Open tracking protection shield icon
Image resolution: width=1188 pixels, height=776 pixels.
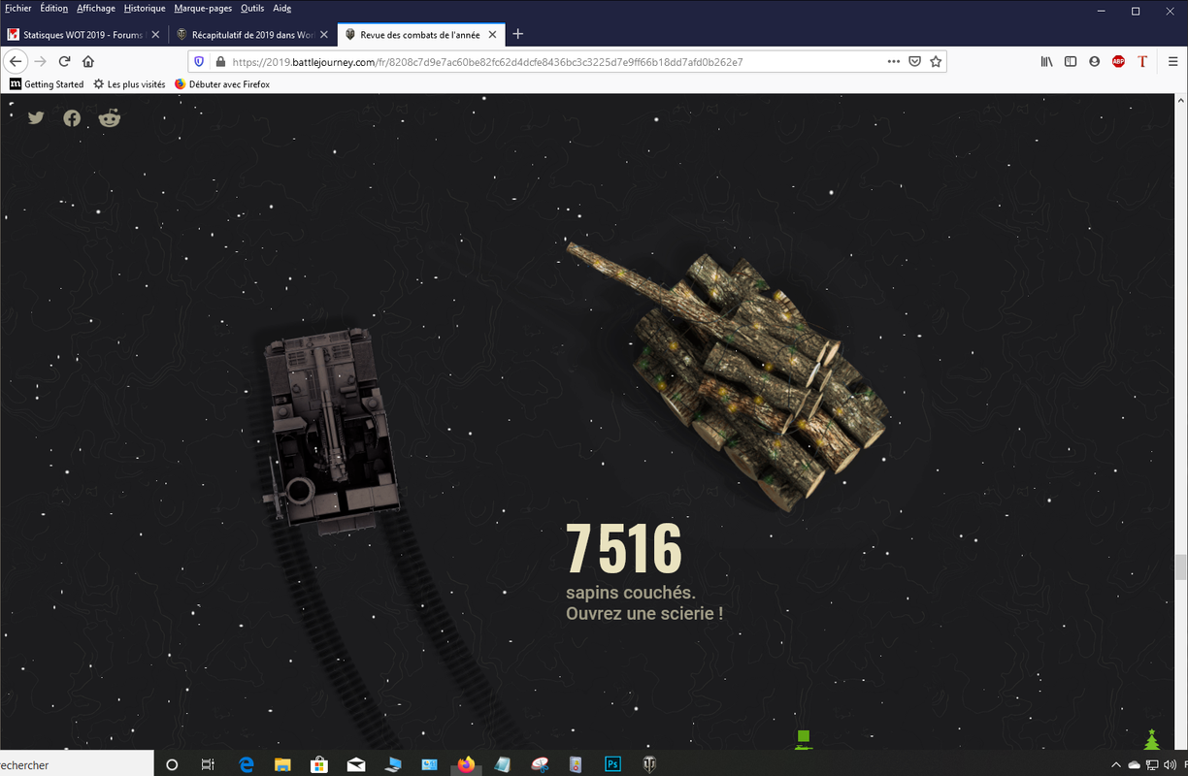pos(199,61)
